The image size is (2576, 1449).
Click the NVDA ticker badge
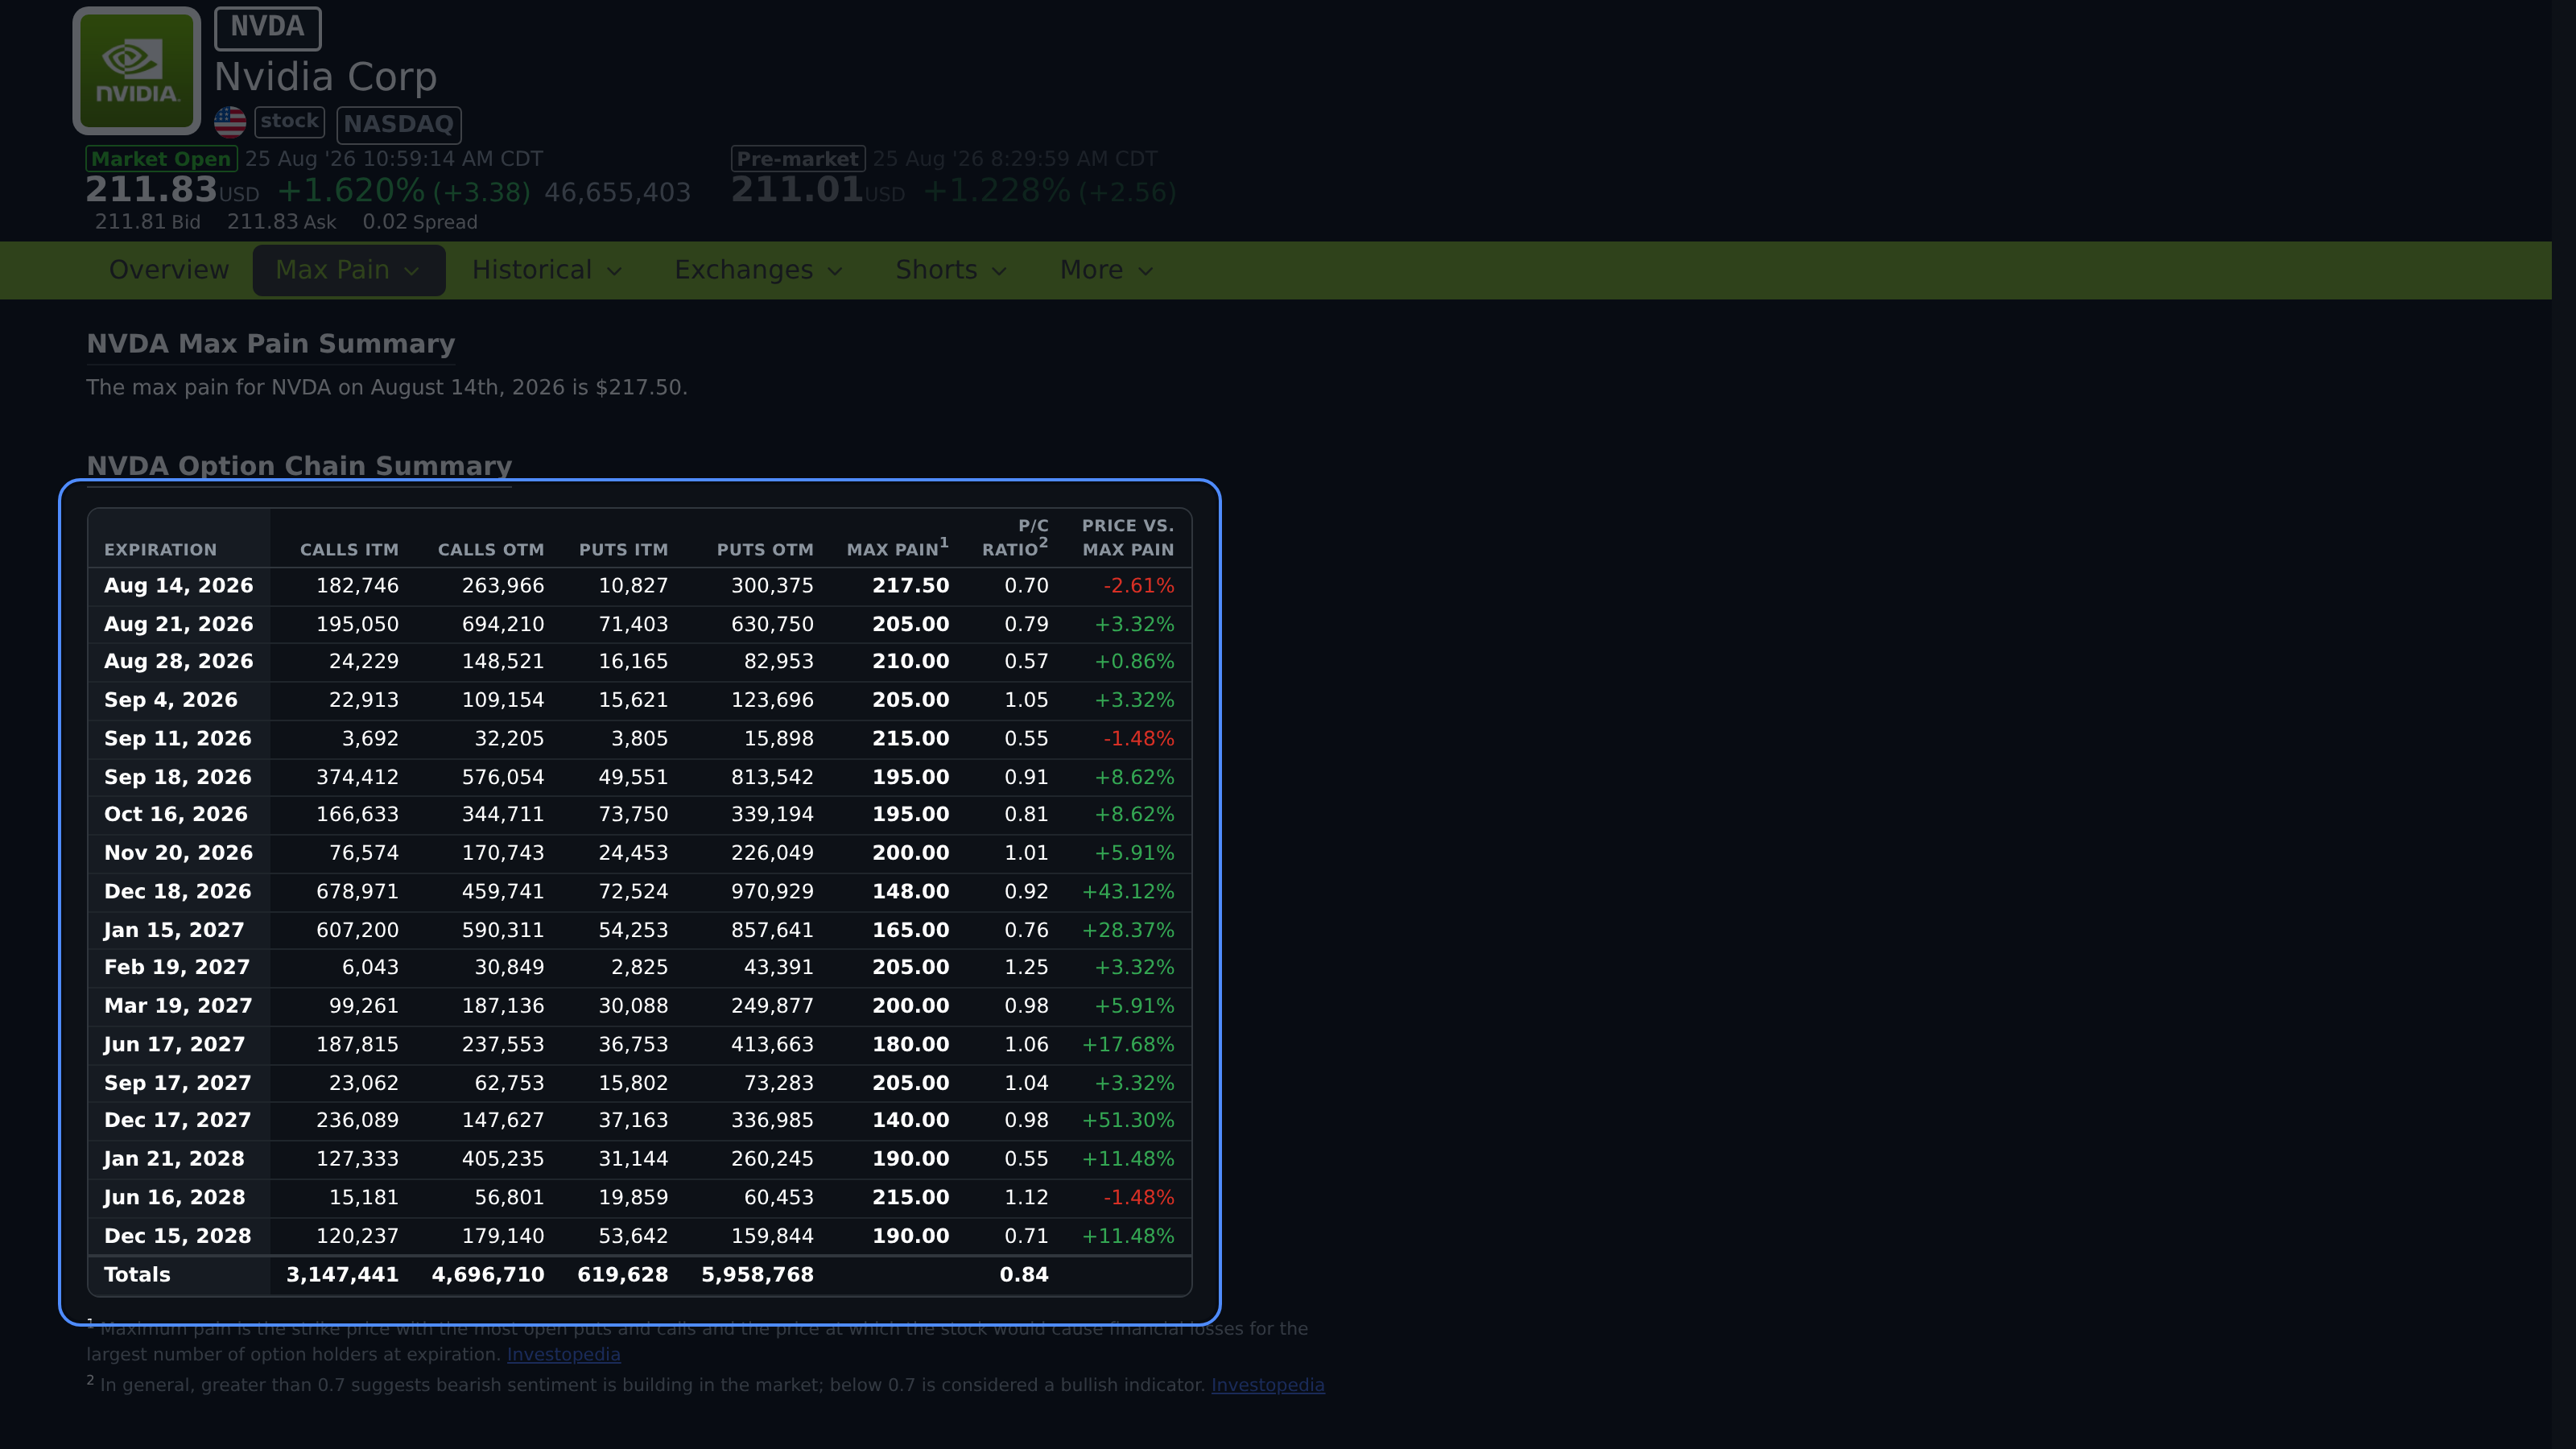click(x=268, y=28)
